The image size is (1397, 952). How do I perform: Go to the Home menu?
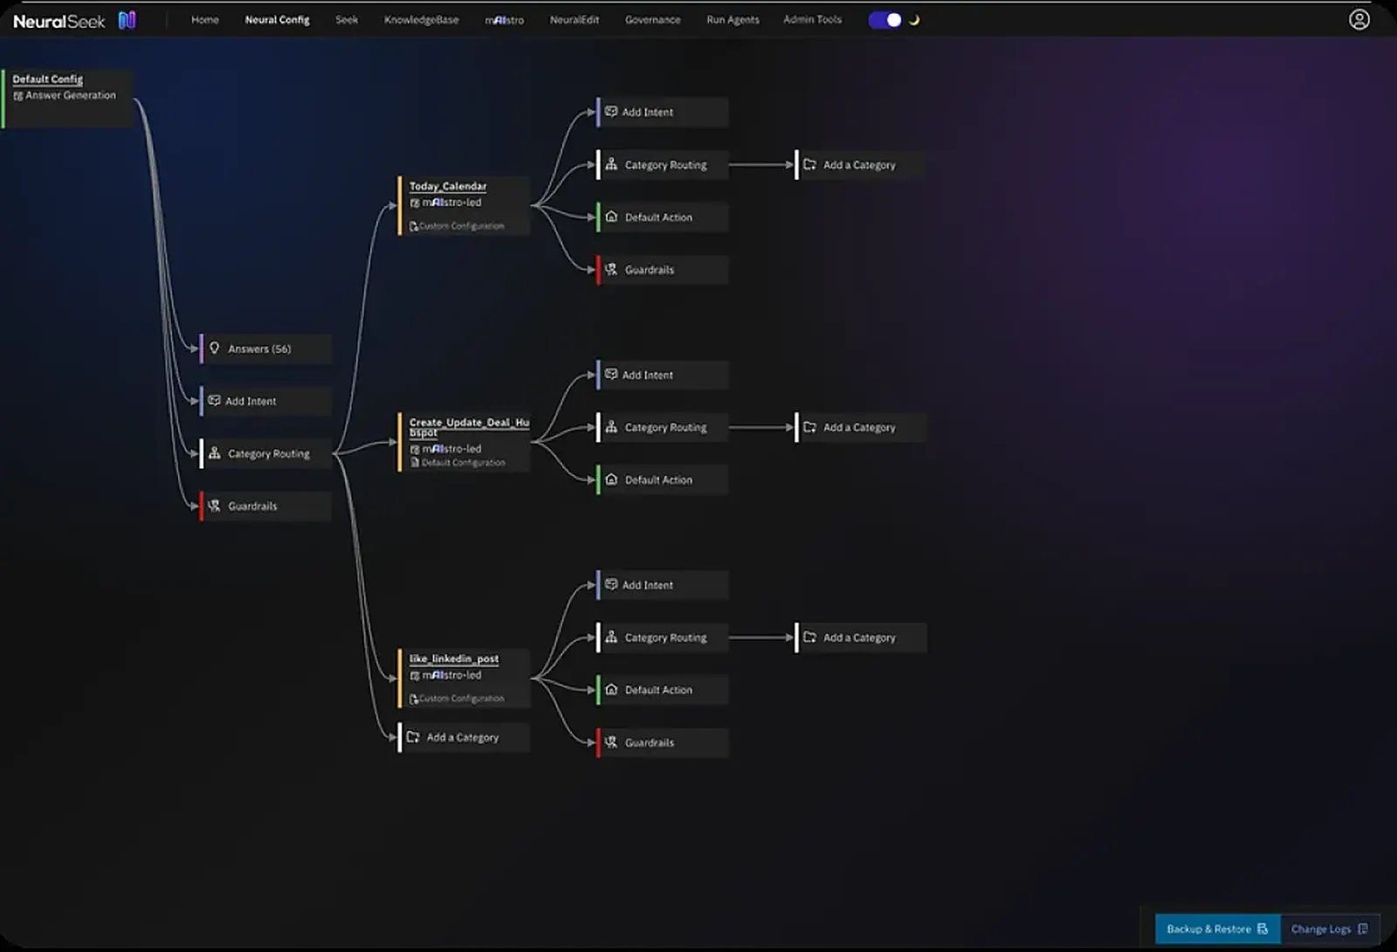coord(205,20)
